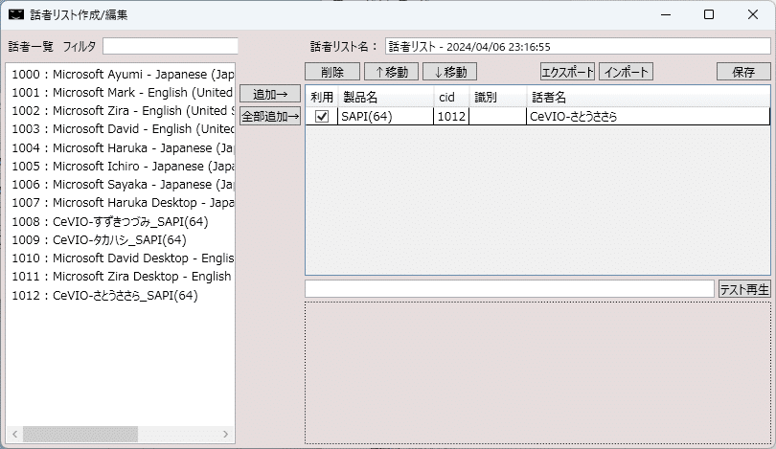Select 1006 : Microsoft Sayaka entry
Image resolution: width=776 pixels, height=449 pixels.
coord(121,185)
